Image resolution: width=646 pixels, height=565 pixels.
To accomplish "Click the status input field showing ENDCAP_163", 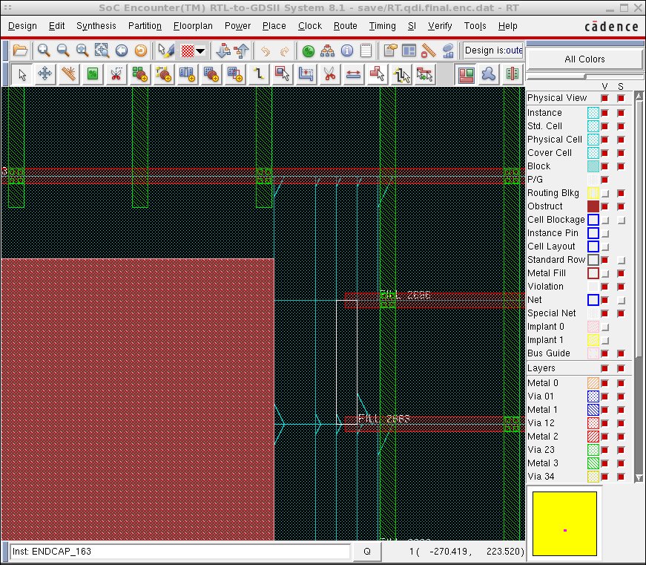I will pos(180,552).
